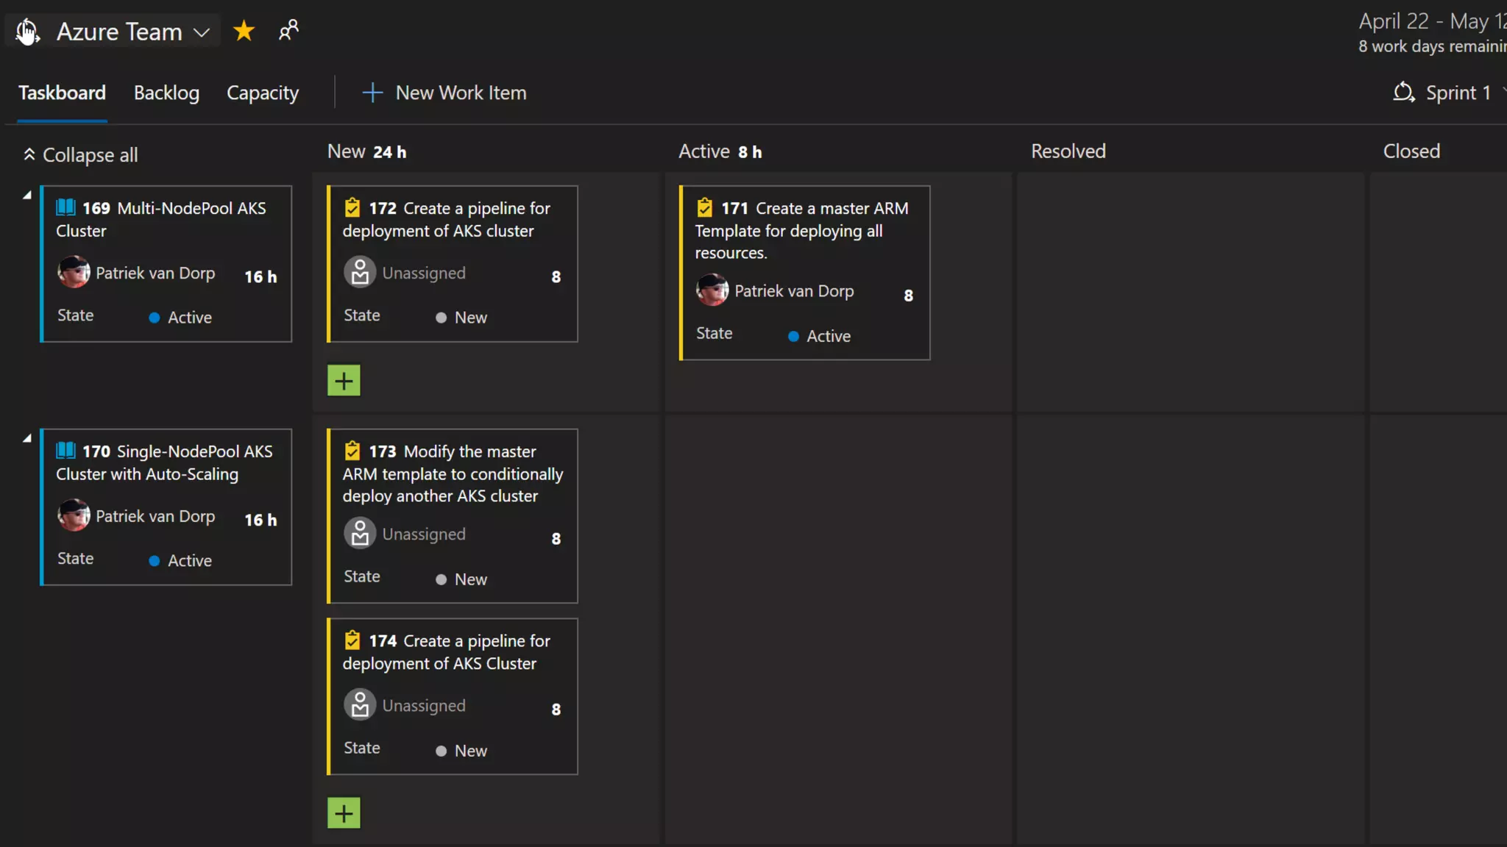Switch to the Capacity tab

click(x=263, y=93)
